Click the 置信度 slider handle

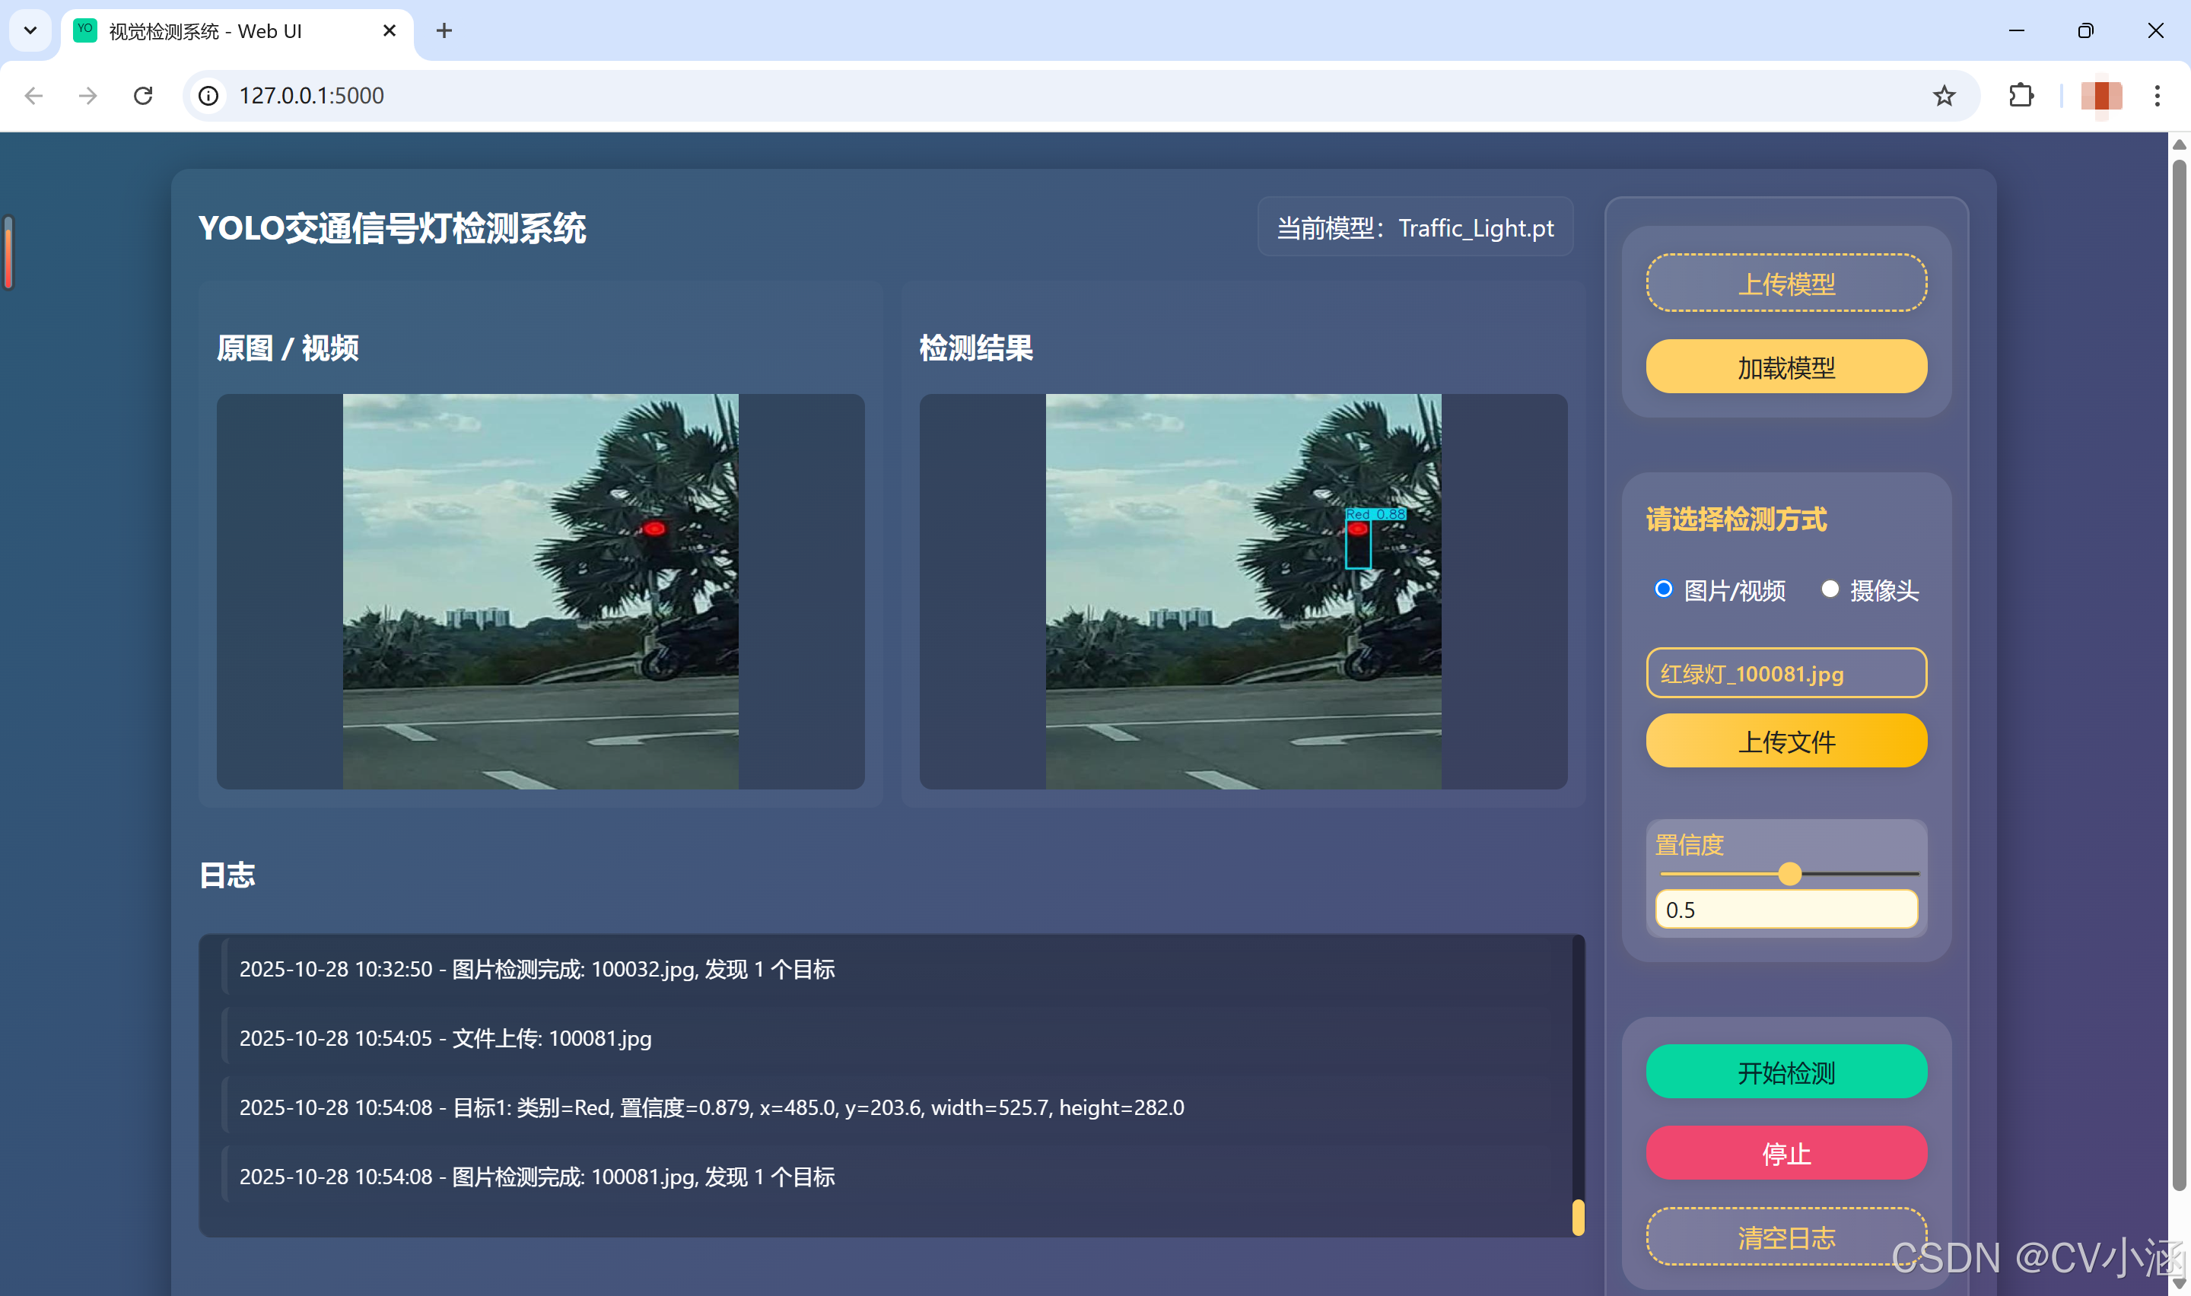1789,873
